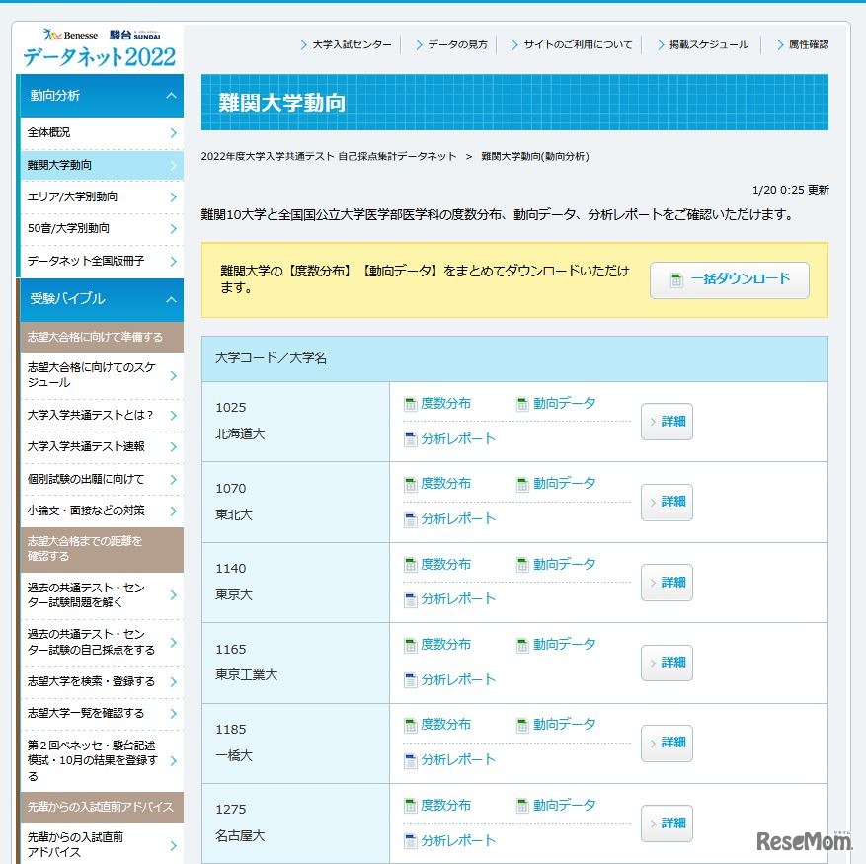This screenshot has height=864, width=866.
Task: Click the 一括ダウンロード button
Action: (729, 279)
